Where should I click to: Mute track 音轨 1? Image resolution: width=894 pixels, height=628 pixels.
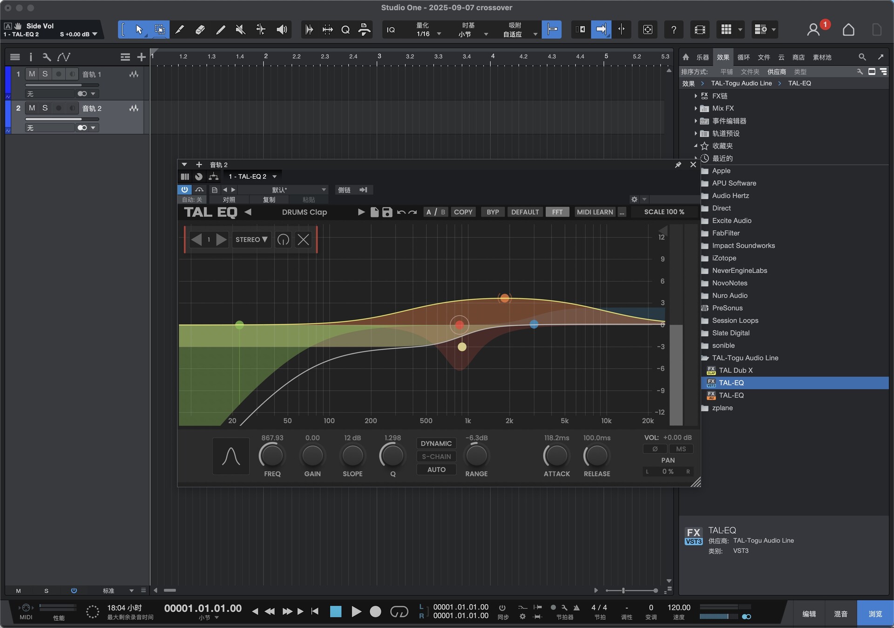tap(32, 74)
